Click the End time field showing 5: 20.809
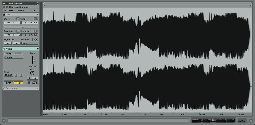This screenshot has width=255, height=125. [x=30, y=23]
